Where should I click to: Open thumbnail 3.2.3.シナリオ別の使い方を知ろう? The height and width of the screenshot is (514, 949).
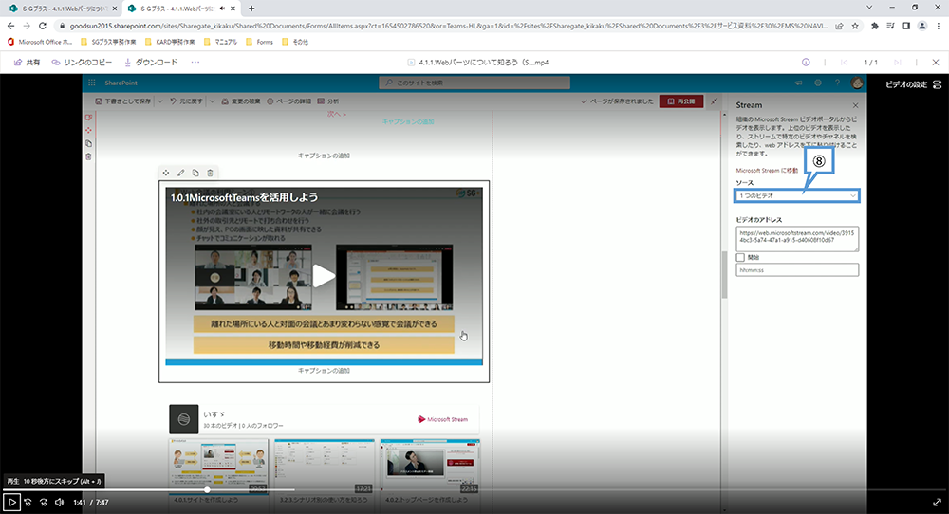(x=325, y=467)
